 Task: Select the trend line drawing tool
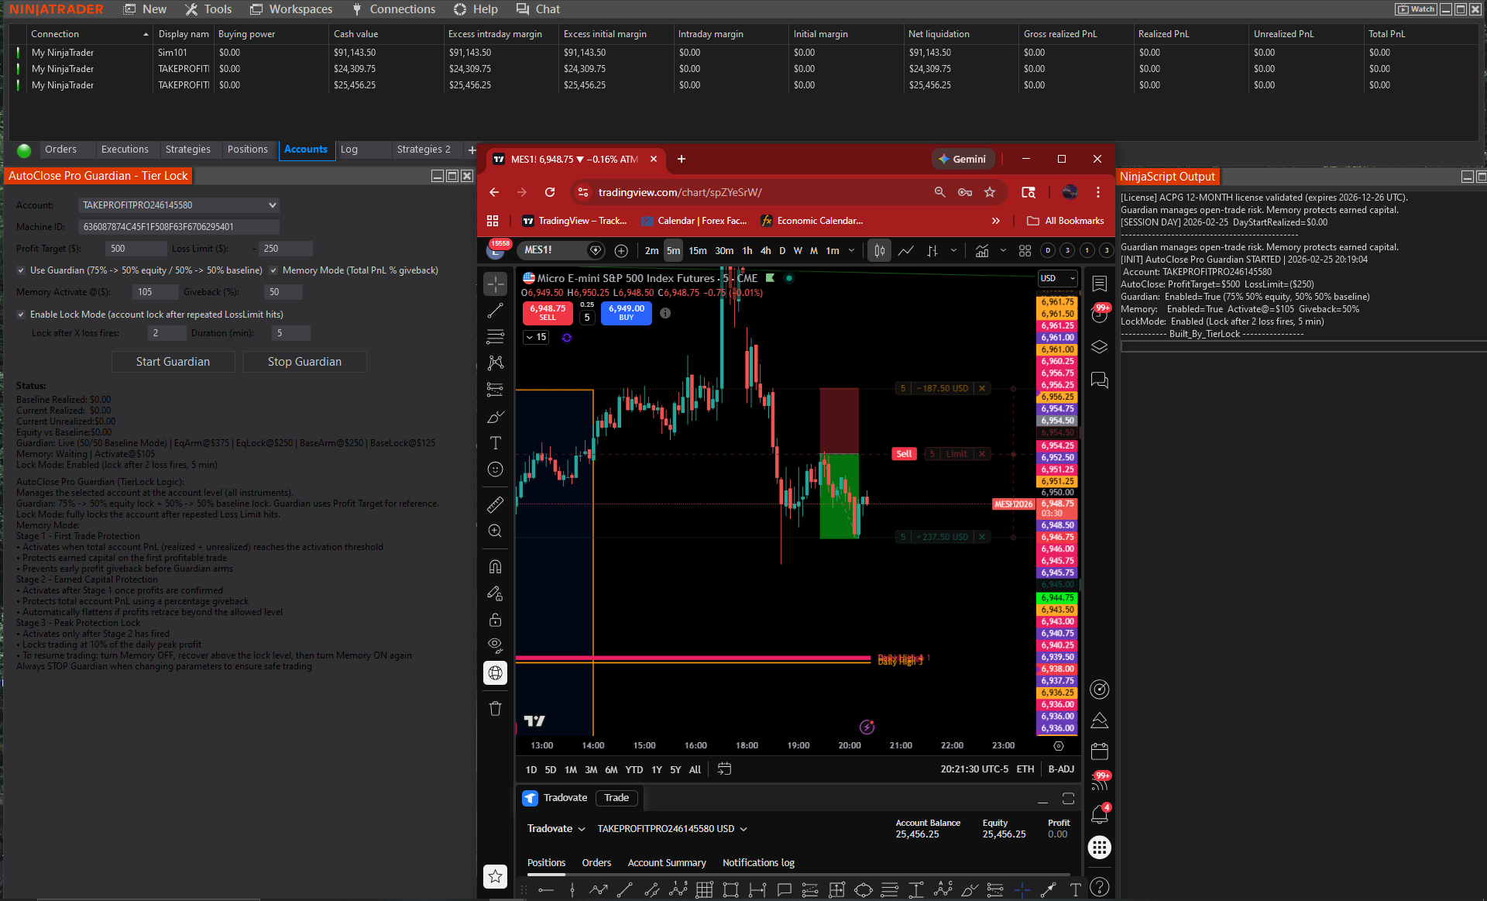(x=495, y=311)
